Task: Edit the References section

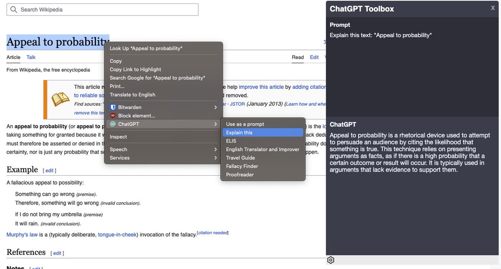Action: click(x=57, y=253)
